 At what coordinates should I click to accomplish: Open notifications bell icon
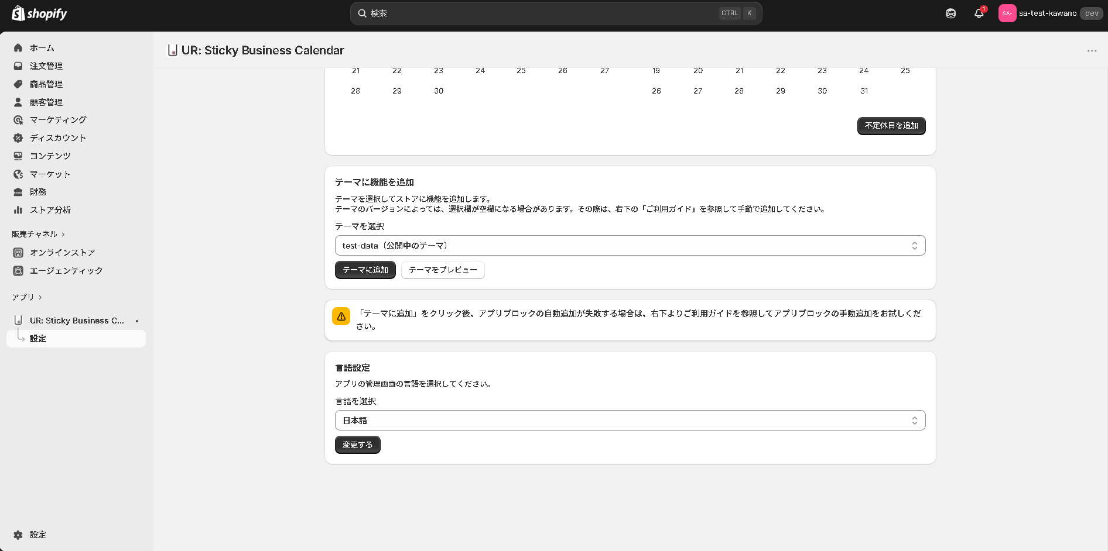(x=979, y=13)
